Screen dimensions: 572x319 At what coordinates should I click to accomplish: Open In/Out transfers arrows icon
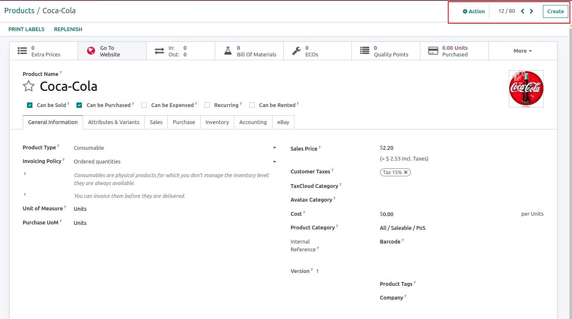160,51
